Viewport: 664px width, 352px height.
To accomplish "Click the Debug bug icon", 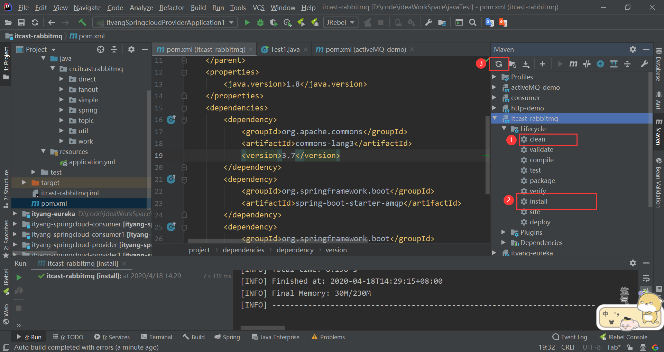I will 260,23.
